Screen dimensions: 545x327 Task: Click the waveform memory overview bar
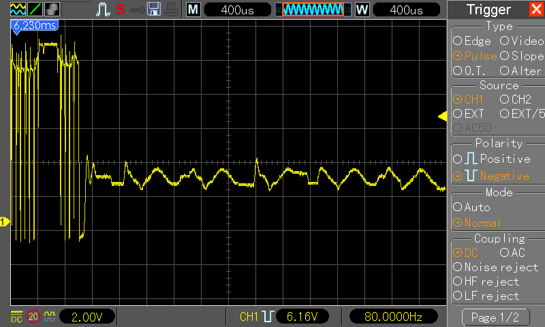tap(313, 10)
